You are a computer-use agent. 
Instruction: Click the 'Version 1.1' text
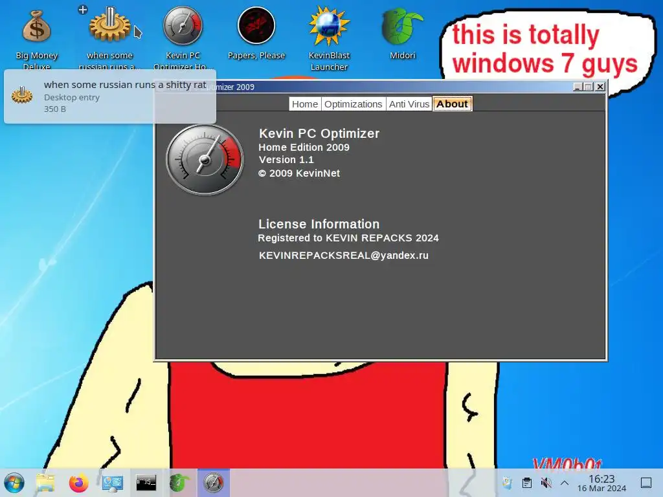pyautogui.click(x=286, y=160)
